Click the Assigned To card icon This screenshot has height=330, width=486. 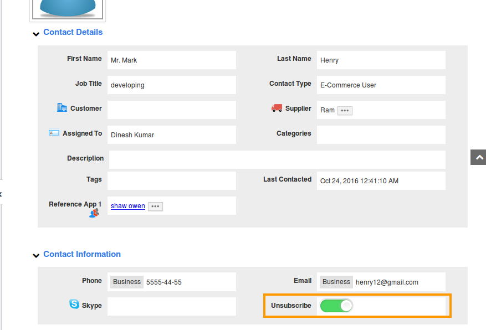(x=54, y=133)
